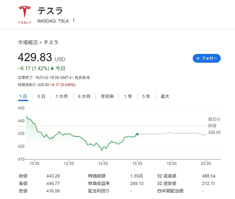Image resolution: width=235 pixels, height=199 pixels.
Task: Click the green dot marker at 16:00
Action: coord(137,134)
